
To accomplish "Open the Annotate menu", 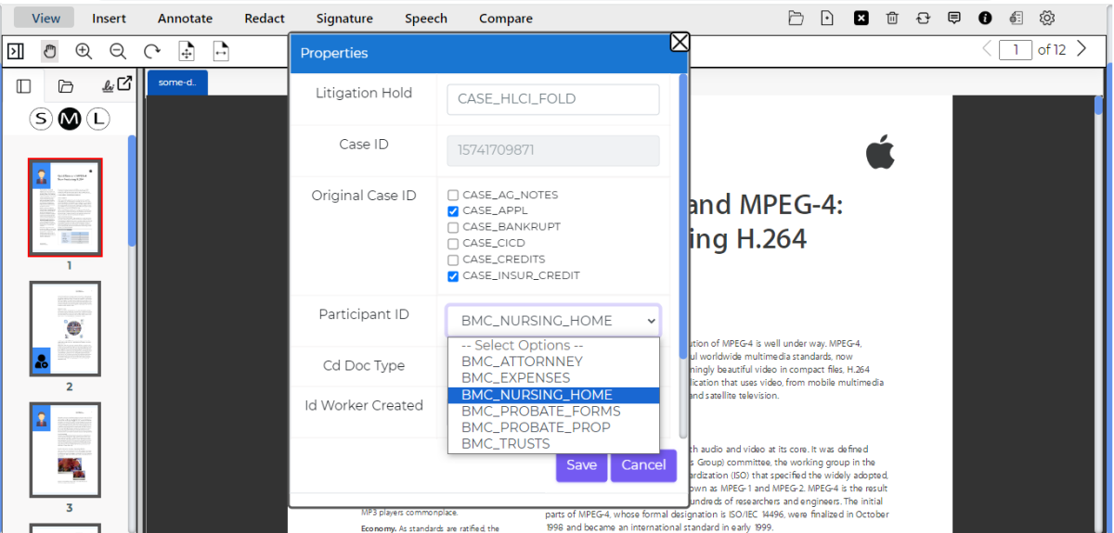I will tap(185, 19).
